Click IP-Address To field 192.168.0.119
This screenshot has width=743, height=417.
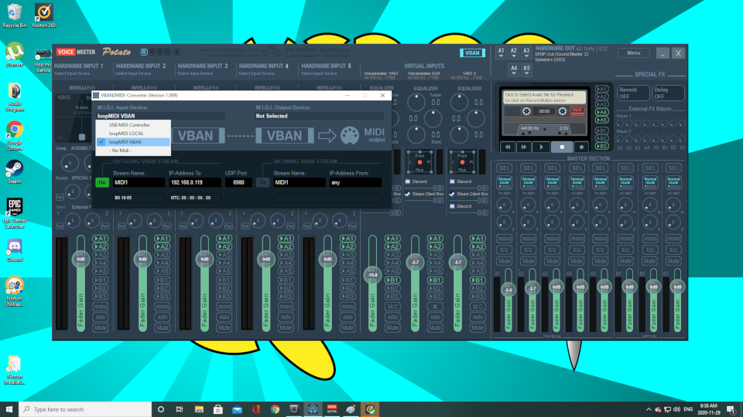pos(195,182)
